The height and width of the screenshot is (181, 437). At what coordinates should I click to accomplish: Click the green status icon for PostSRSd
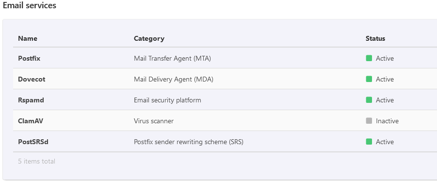click(369, 142)
